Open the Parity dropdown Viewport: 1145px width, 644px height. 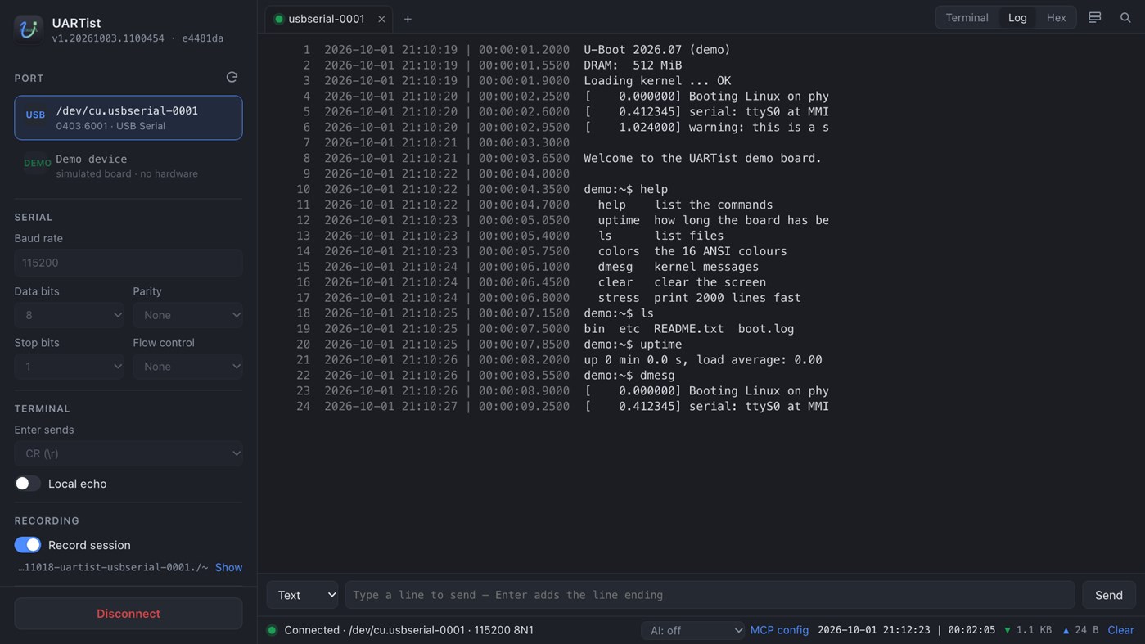point(187,315)
